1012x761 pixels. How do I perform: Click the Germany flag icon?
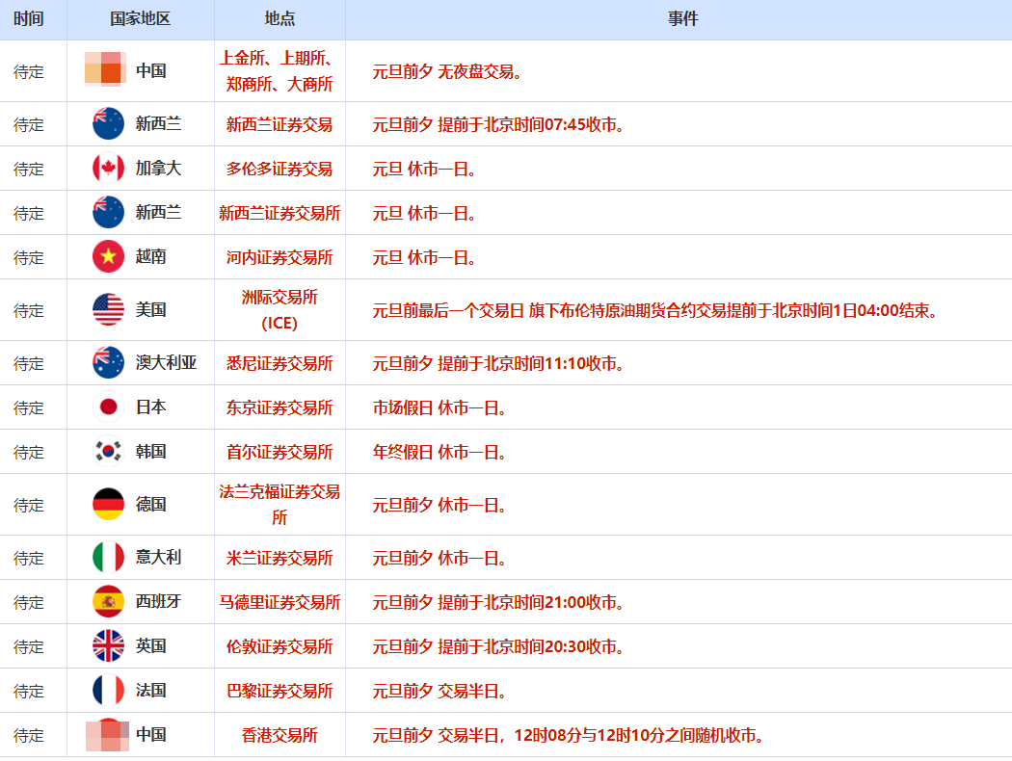click(108, 505)
